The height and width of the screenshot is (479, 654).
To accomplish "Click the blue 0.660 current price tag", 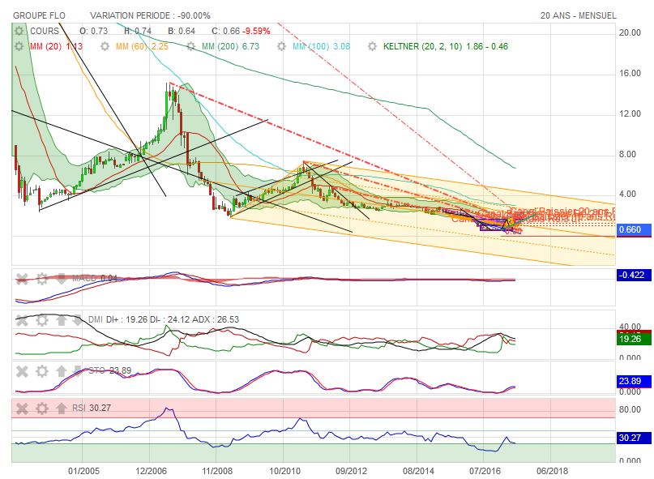I will click(x=634, y=229).
